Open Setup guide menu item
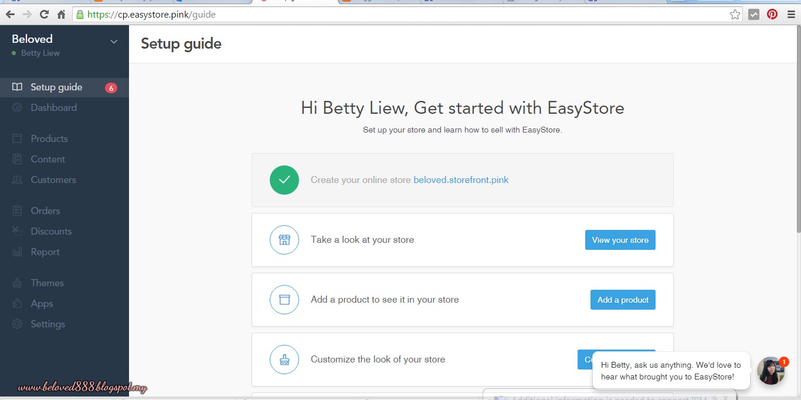Screen dimensions: 801x400 point(65,87)
